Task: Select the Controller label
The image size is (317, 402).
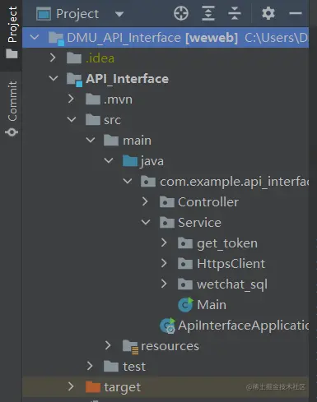Action: click(208, 202)
